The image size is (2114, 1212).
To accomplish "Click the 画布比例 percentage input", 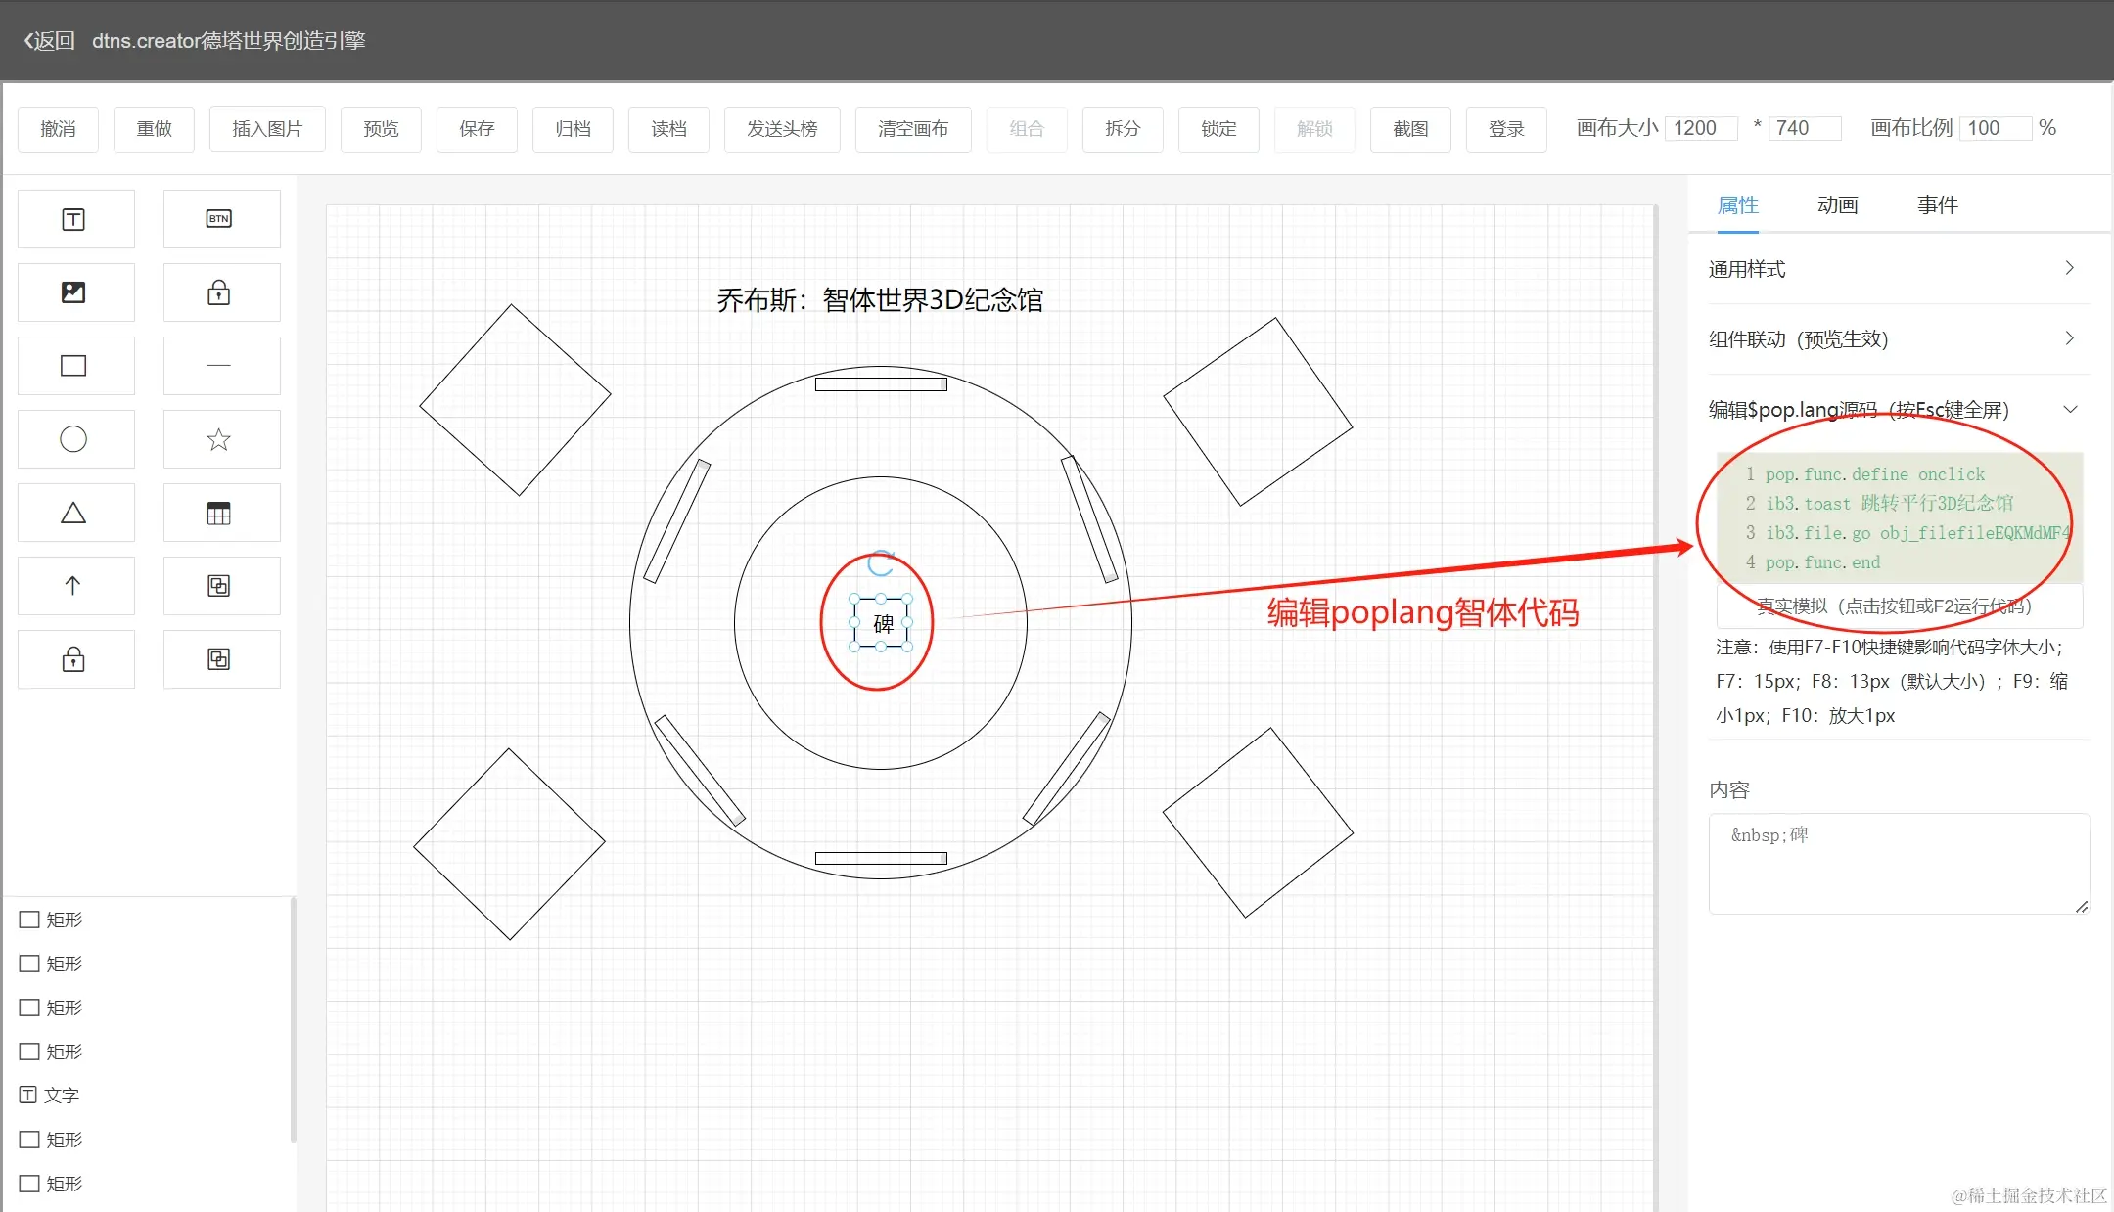I will point(1994,129).
